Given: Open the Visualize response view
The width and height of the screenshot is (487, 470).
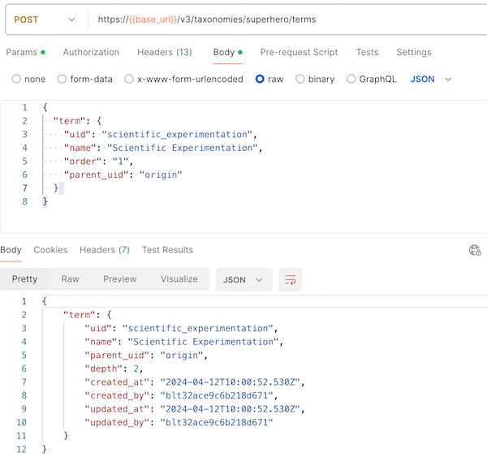Looking at the screenshot, I should click(x=179, y=279).
